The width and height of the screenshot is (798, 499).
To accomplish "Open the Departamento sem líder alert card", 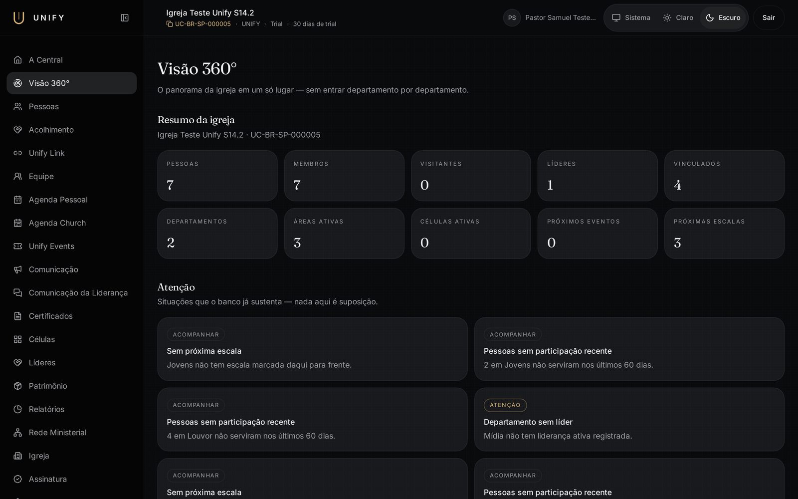I will [629, 420].
